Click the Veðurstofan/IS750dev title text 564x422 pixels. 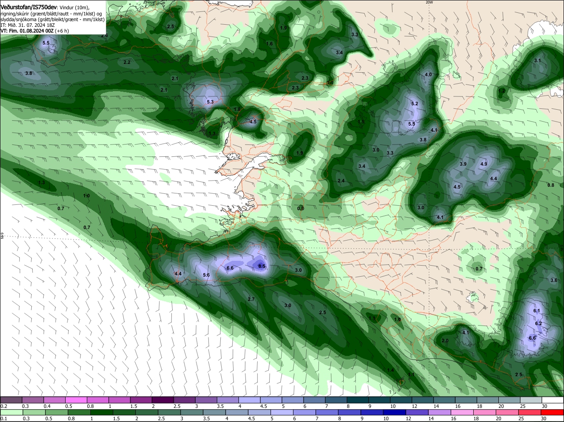click(29, 7)
